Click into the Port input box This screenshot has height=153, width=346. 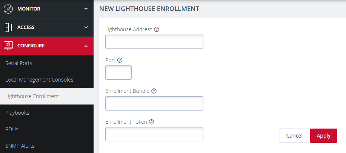(118, 73)
